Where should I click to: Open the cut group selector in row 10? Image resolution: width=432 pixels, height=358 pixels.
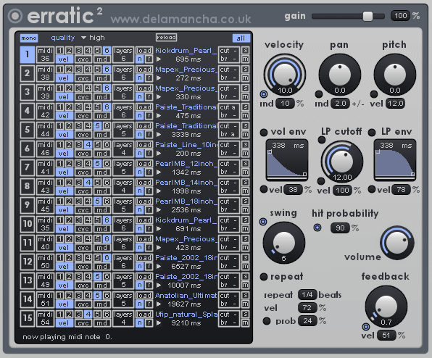(228, 220)
